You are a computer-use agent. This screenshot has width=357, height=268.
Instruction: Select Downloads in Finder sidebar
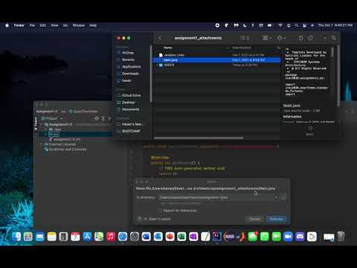point(130,74)
